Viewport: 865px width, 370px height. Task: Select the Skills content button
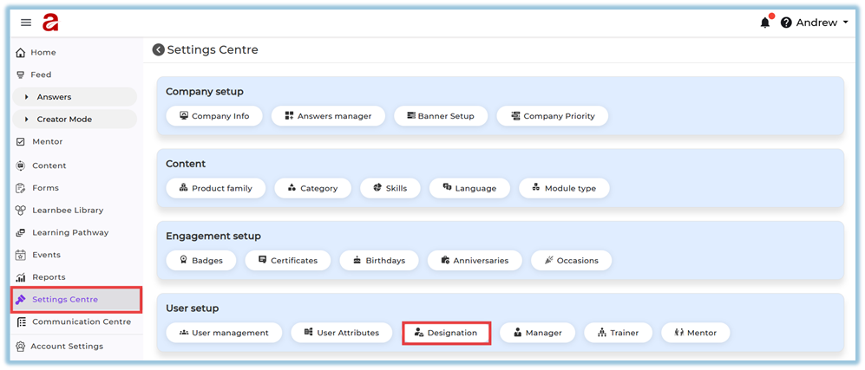coord(390,188)
